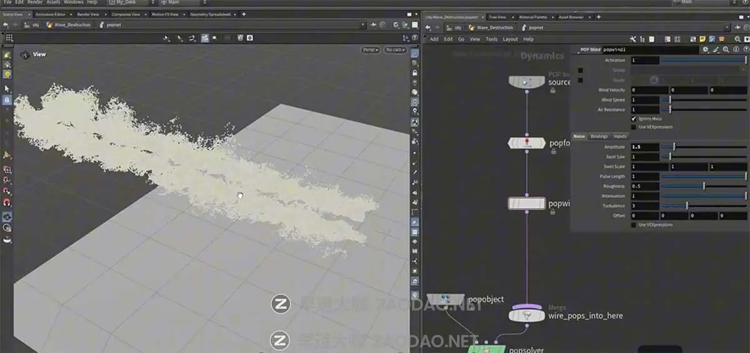Select the wire_pops_into_here merge node
This screenshot has height=353, width=750.
(x=528, y=316)
